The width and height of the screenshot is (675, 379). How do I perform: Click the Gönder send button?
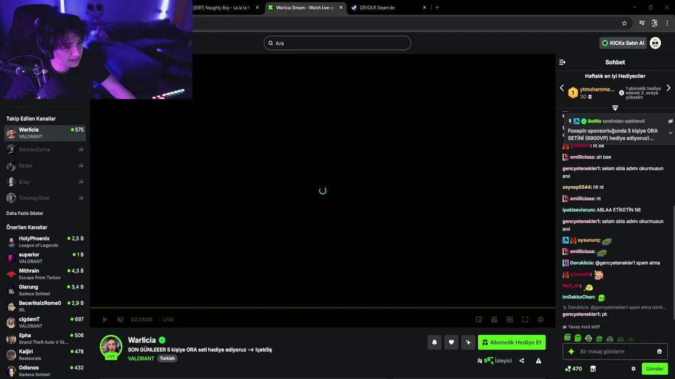(x=654, y=368)
